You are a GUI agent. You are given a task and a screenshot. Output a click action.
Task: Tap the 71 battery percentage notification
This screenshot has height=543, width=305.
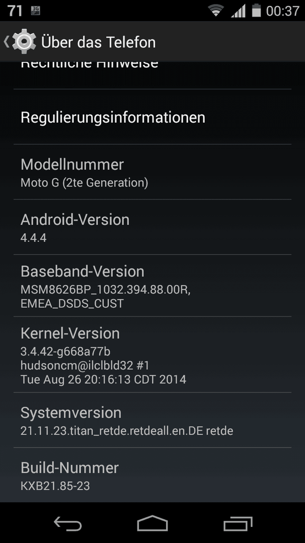coord(15,11)
